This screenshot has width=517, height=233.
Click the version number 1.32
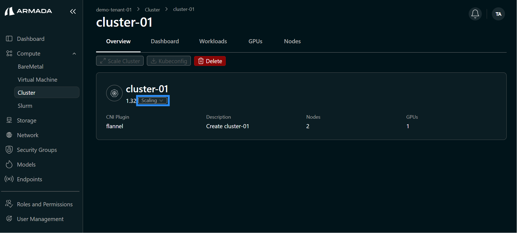click(x=131, y=101)
